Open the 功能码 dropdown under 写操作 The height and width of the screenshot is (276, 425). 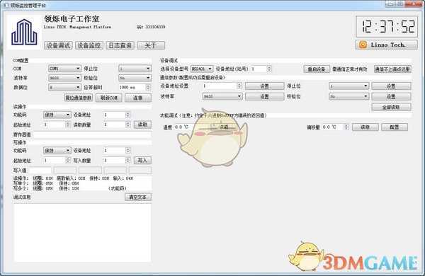coord(57,150)
